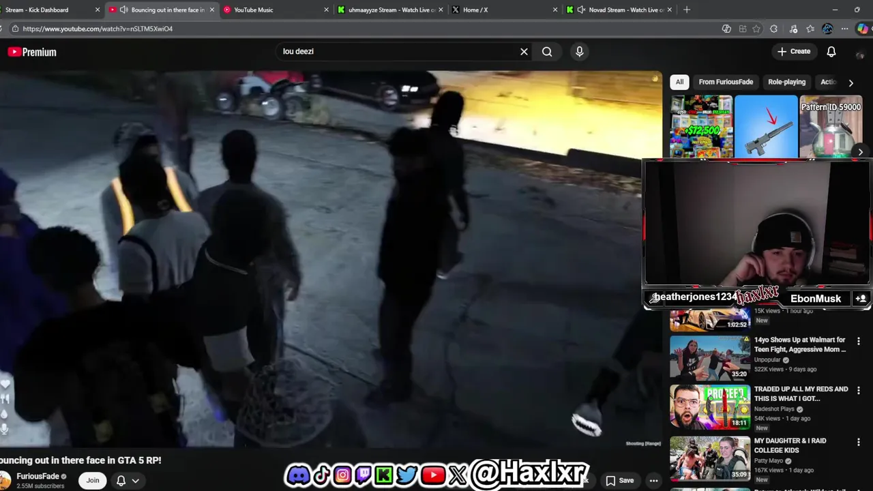The image size is (873, 491).
Task: Open the 18:11 Nadeshot Plays thumbnail
Action: pos(710,407)
